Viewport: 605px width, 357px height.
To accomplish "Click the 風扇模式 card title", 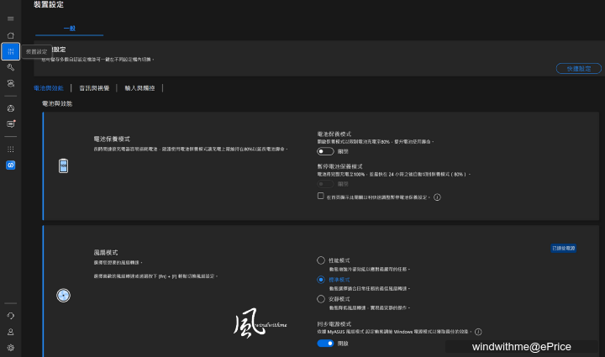I will pos(106,253).
